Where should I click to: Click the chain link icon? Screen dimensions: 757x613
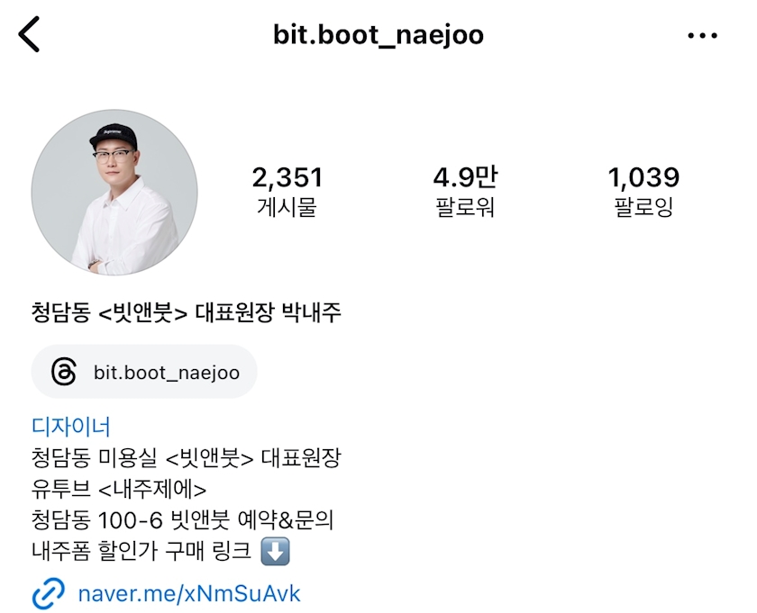pyautogui.click(x=49, y=593)
